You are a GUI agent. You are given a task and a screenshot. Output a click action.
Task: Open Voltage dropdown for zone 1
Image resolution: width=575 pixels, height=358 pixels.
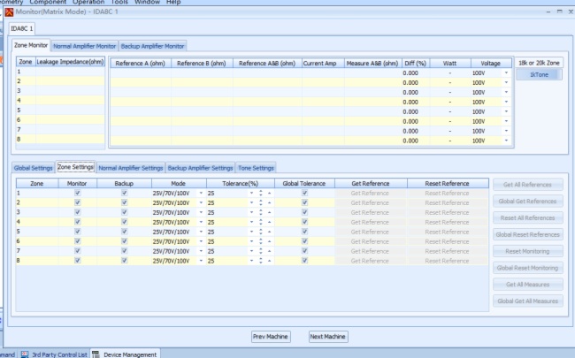coord(506,72)
